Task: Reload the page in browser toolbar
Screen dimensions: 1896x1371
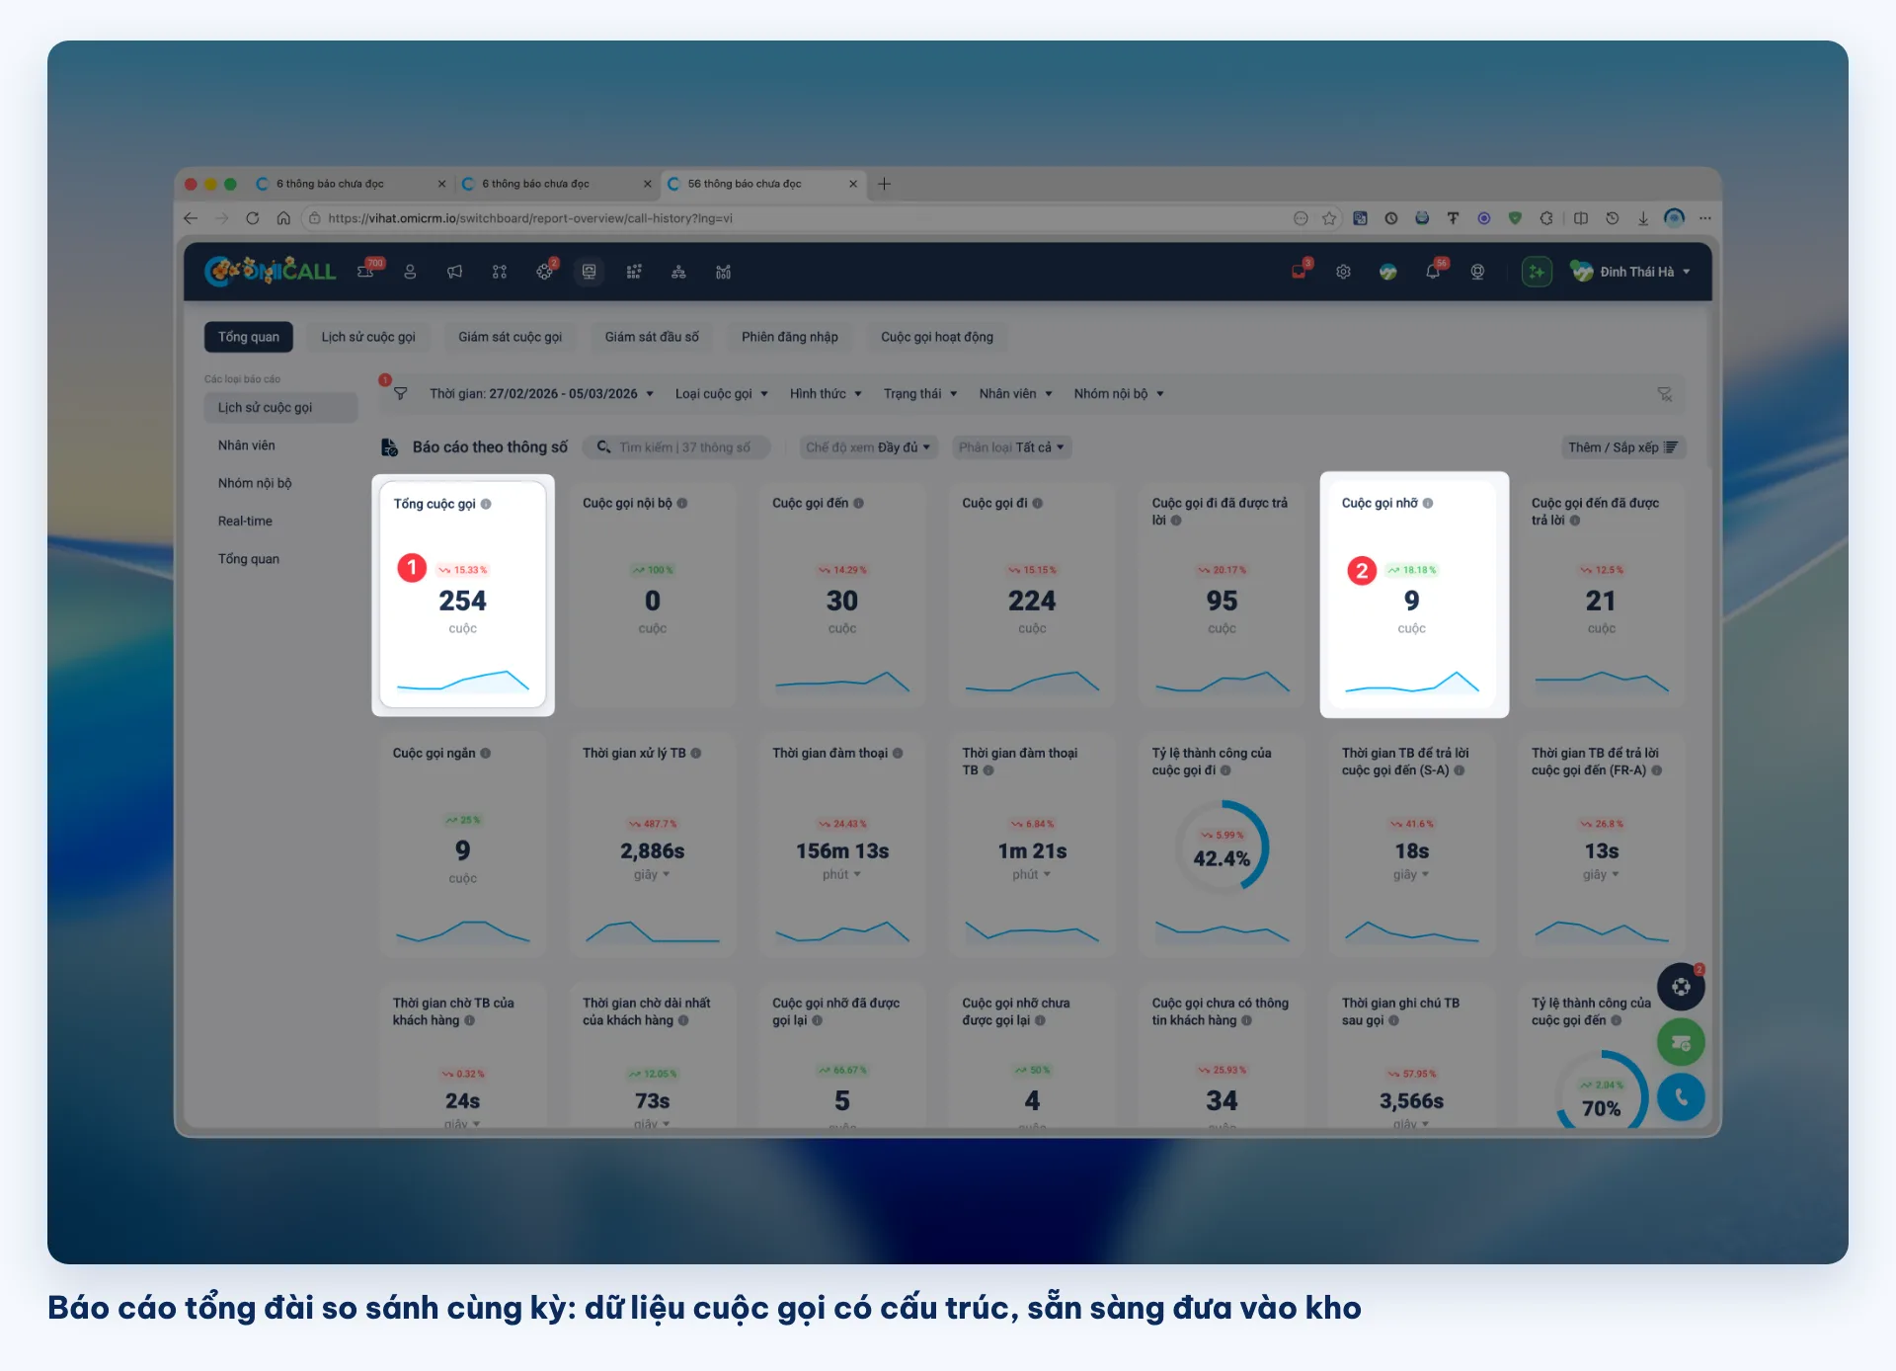Action: pyautogui.click(x=253, y=218)
